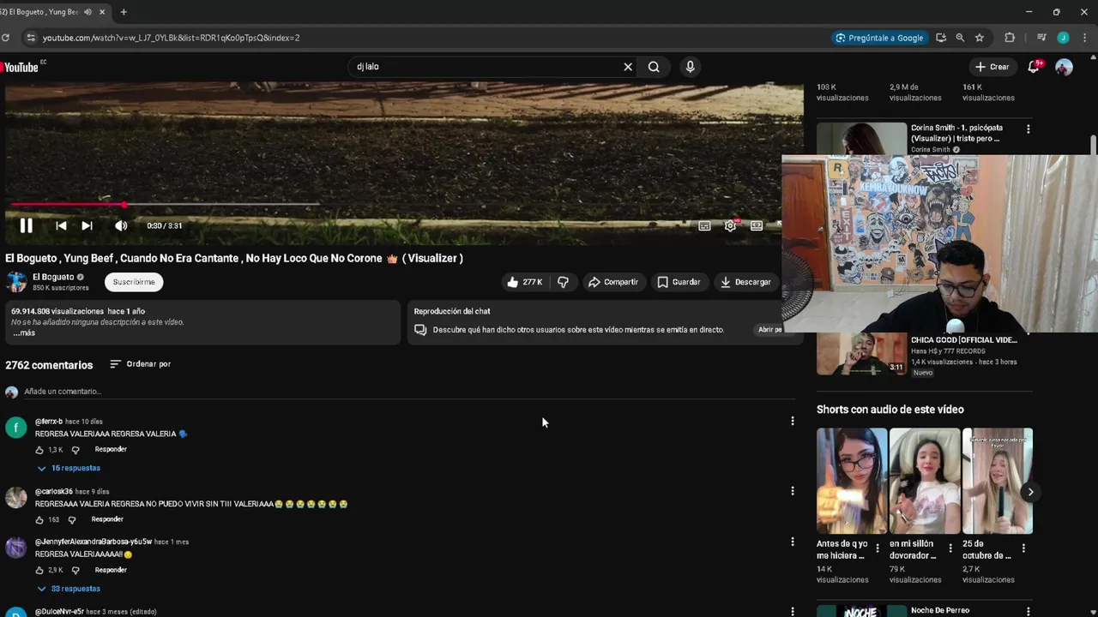This screenshot has height=617, width=1098.
Task: Open options menu for @ferrx-b comment
Action: (x=792, y=421)
